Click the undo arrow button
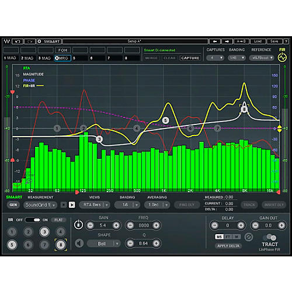The image size is (292, 292). click(18, 41)
